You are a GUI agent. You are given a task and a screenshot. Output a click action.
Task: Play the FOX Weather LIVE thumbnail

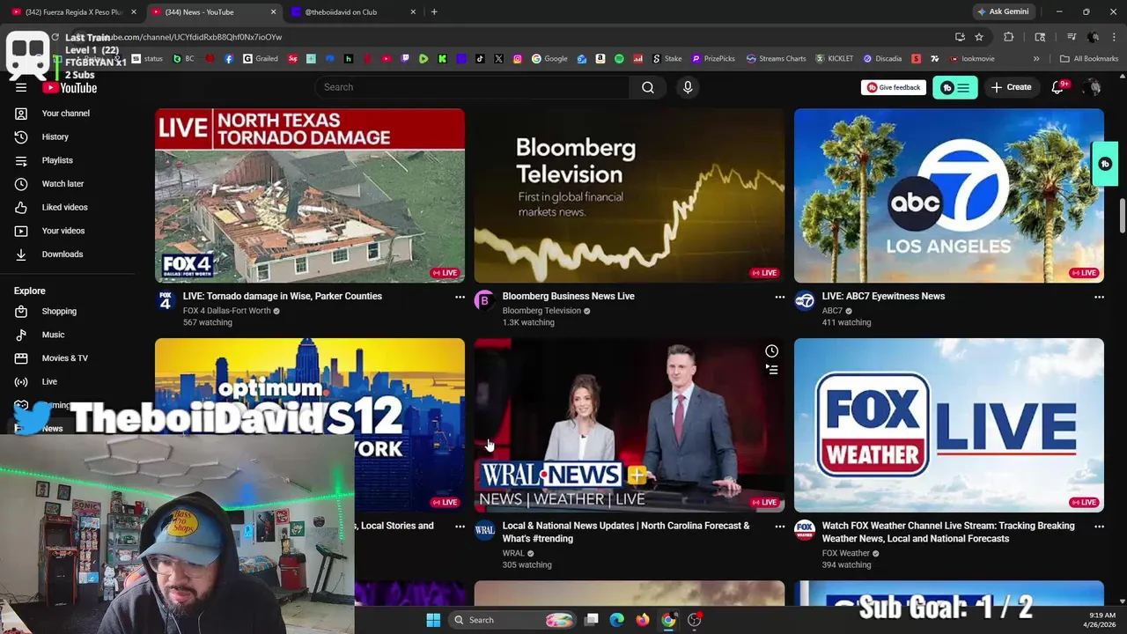tap(949, 425)
